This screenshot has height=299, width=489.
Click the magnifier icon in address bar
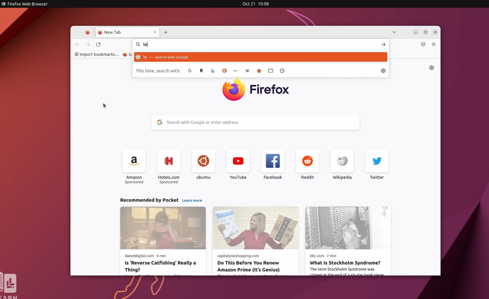[138, 44]
